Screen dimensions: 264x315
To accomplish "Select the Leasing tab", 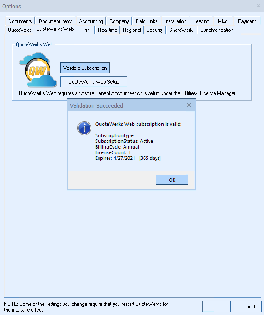I will pos(201,21).
